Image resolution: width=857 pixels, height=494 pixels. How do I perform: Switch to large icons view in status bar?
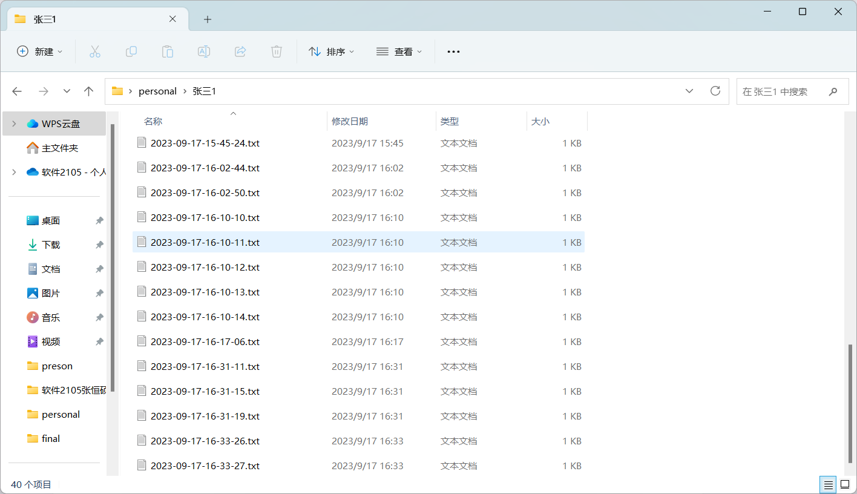(x=845, y=484)
